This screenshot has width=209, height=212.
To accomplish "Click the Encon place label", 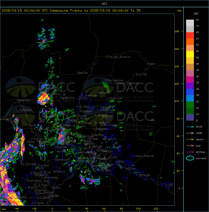I will [151, 64].
